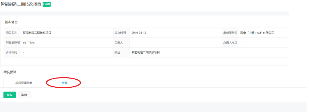309x112 pixels.
Task: Click the green 接收 button
Action: point(10,95)
